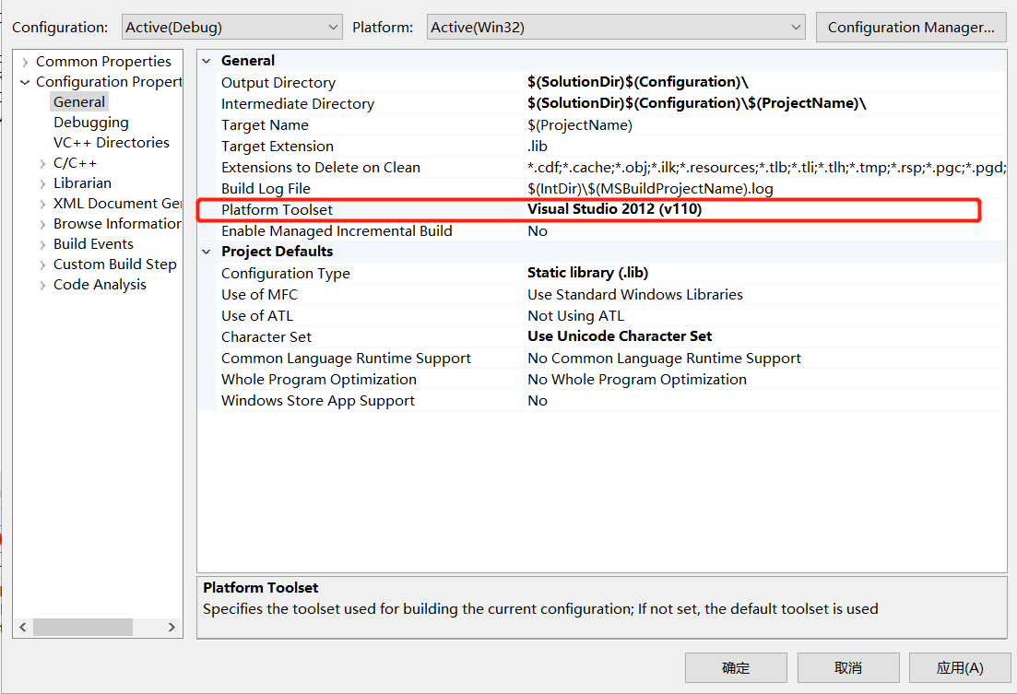Select the Debugging tree item
This screenshot has height=694, width=1017.
click(90, 122)
